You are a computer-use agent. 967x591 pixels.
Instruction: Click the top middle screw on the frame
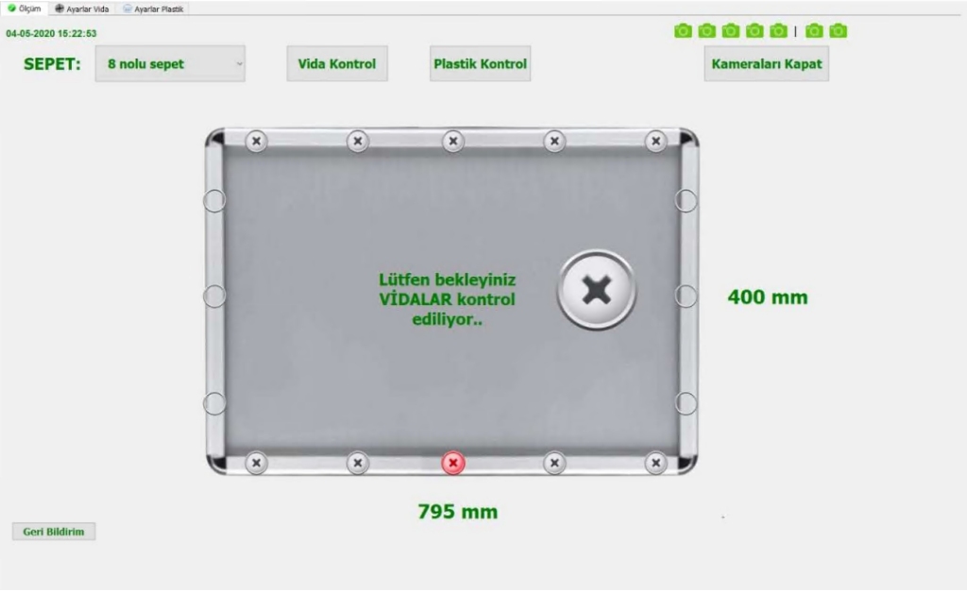coord(453,141)
